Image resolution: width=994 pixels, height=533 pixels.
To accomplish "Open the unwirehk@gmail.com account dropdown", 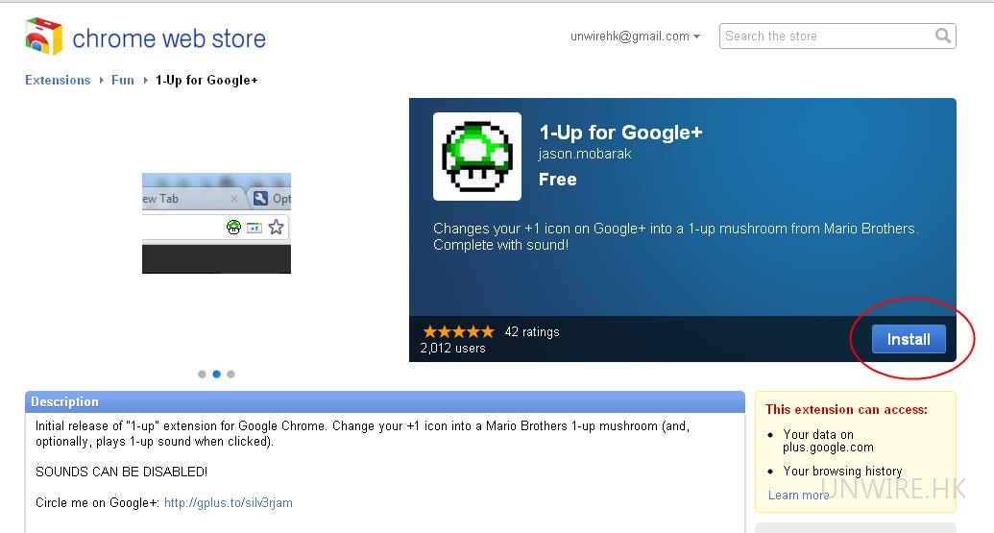I will [x=635, y=36].
